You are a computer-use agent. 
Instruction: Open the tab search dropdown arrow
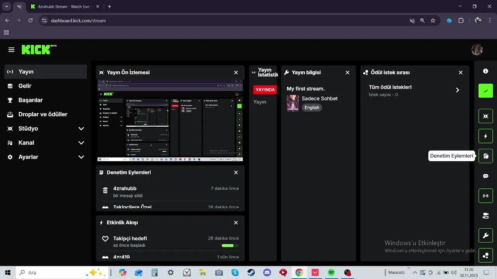click(7, 7)
